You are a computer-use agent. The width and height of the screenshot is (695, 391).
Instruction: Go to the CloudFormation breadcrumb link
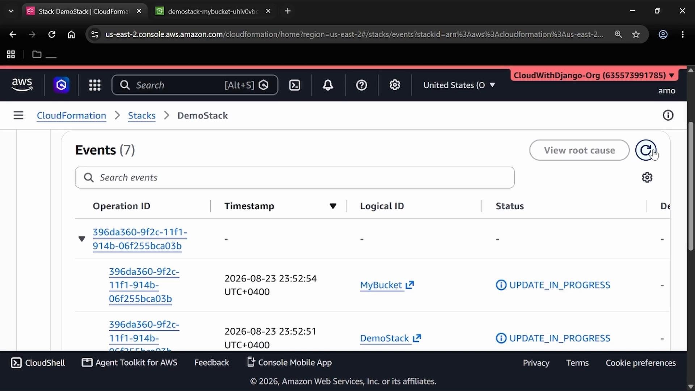71,115
